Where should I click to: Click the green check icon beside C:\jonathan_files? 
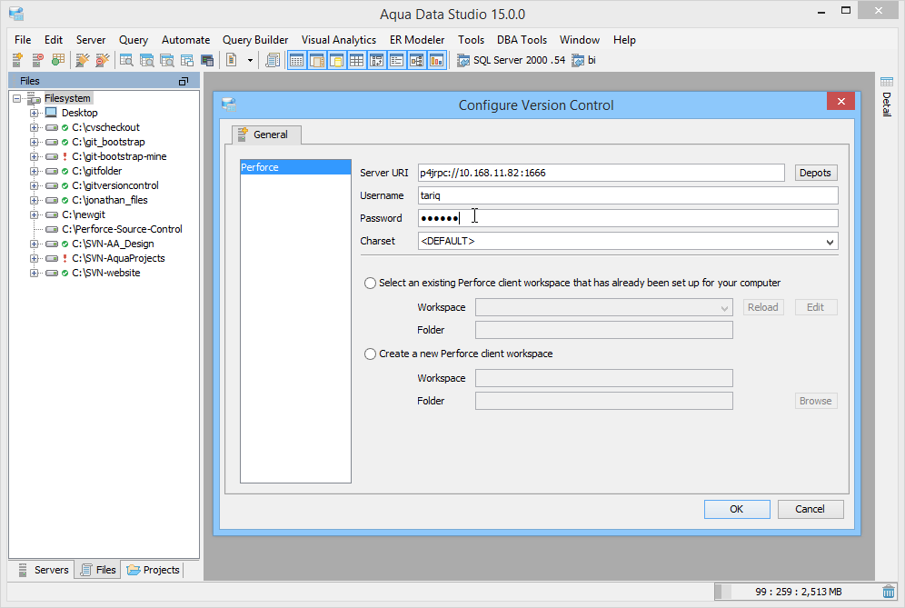[x=65, y=200]
